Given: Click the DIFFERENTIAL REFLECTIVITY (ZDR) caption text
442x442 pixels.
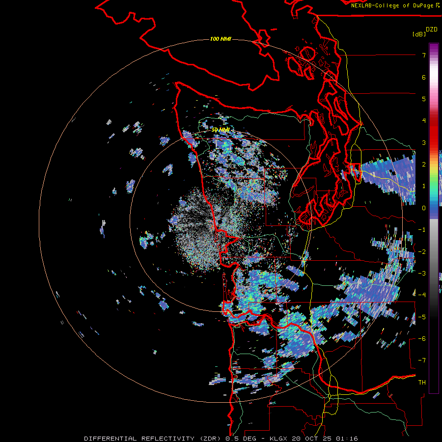Looking at the screenshot, I should tap(153, 439).
